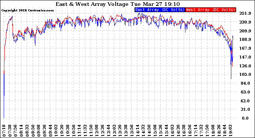The height and width of the screenshot is (138, 255).
Task: Select the 147.0 y-axis label
Action: pyautogui.click(x=245, y=57)
